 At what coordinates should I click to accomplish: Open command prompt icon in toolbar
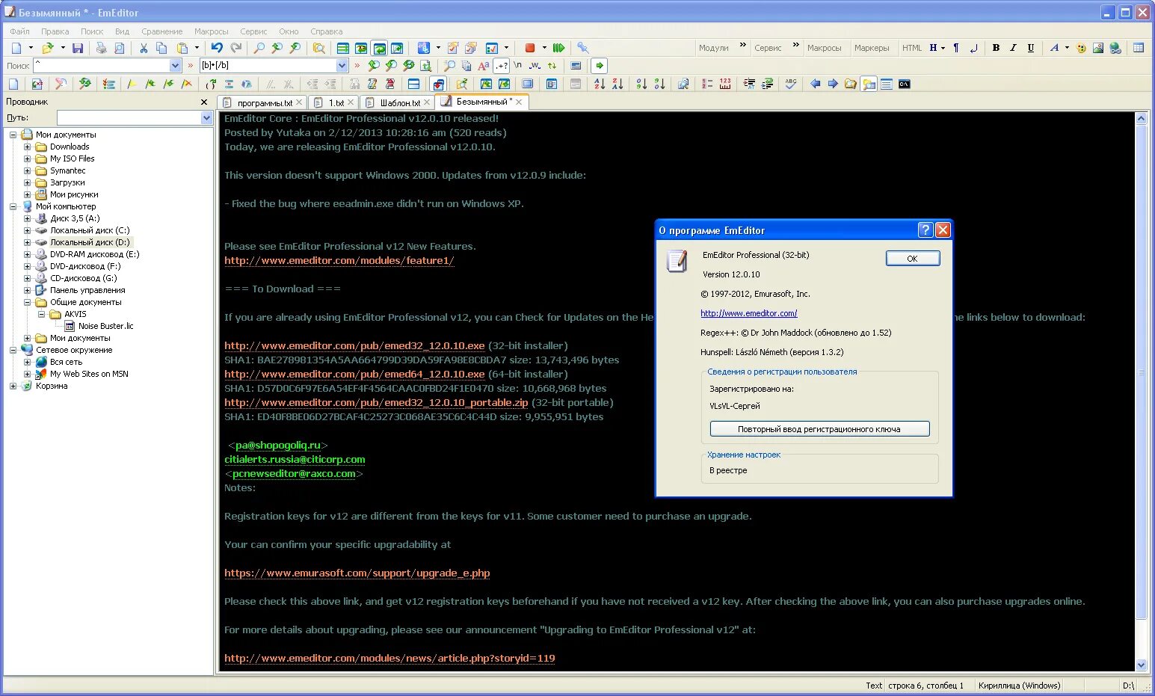tap(905, 84)
